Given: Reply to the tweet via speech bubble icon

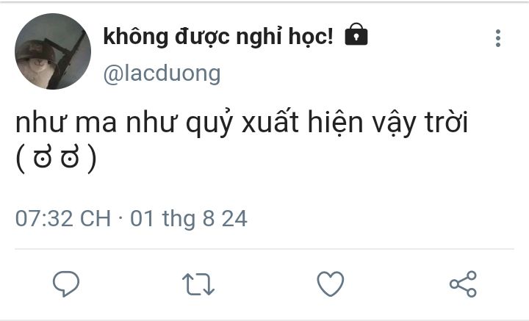Looking at the screenshot, I should coord(66,284).
